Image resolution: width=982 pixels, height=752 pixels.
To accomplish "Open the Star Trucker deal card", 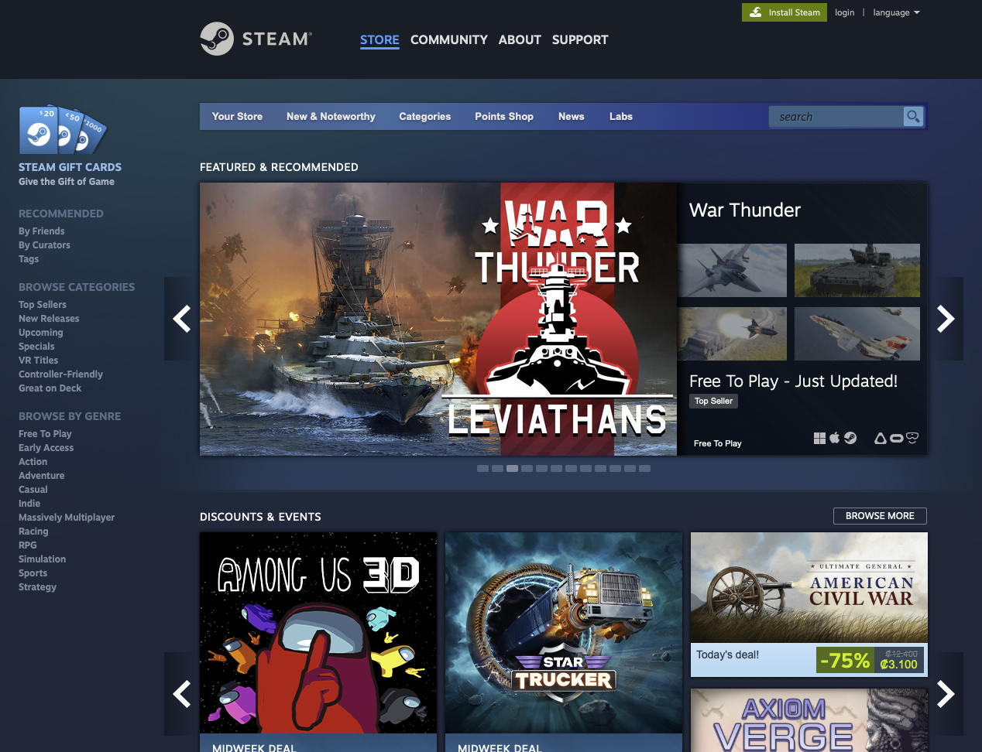I will point(564,642).
